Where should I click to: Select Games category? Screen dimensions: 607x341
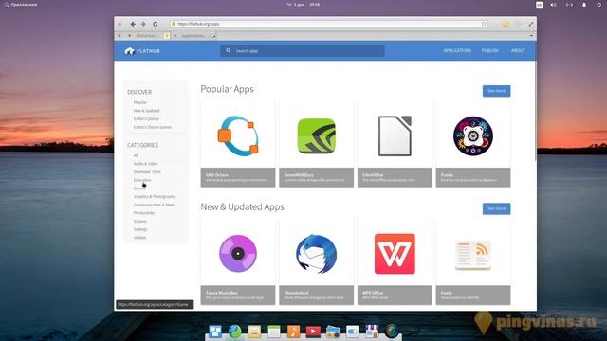coord(139,188)
